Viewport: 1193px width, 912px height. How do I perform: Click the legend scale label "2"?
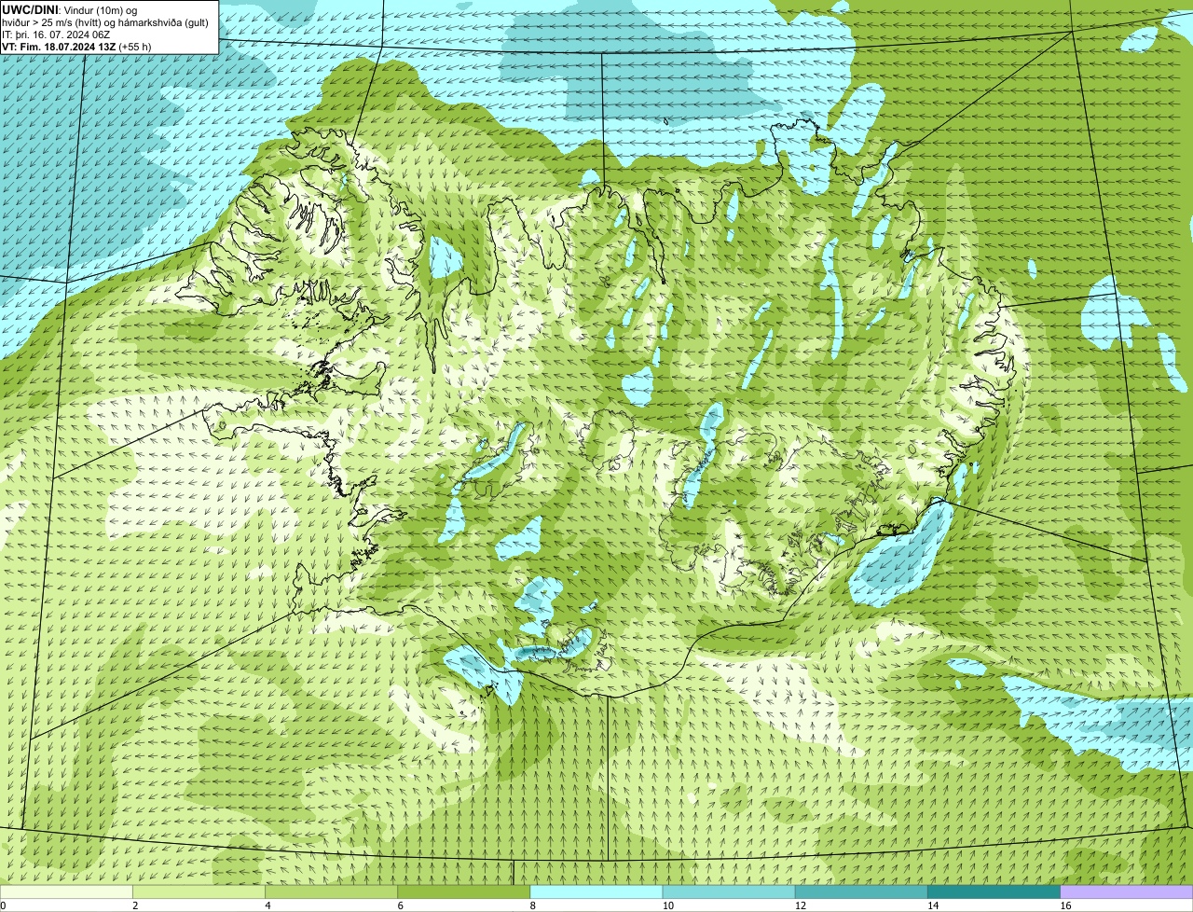135,905
